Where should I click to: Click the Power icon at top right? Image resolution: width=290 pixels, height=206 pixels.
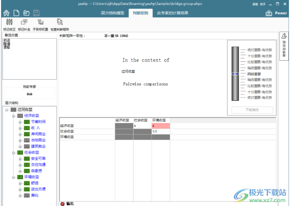269,13
